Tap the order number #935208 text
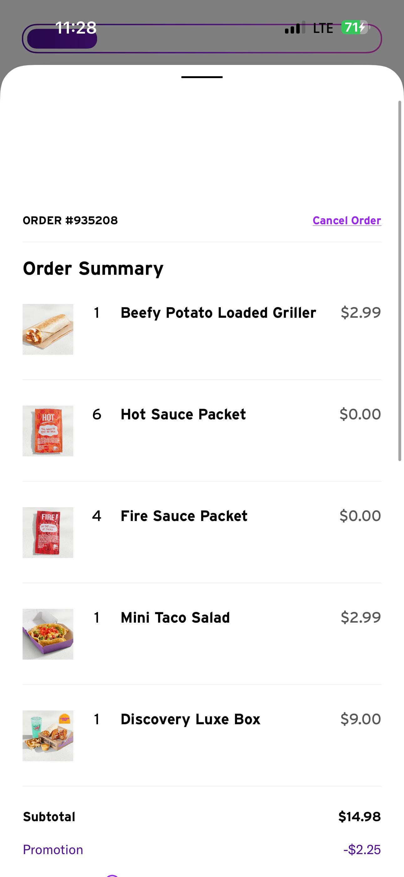404x877 pixels. 70,221
